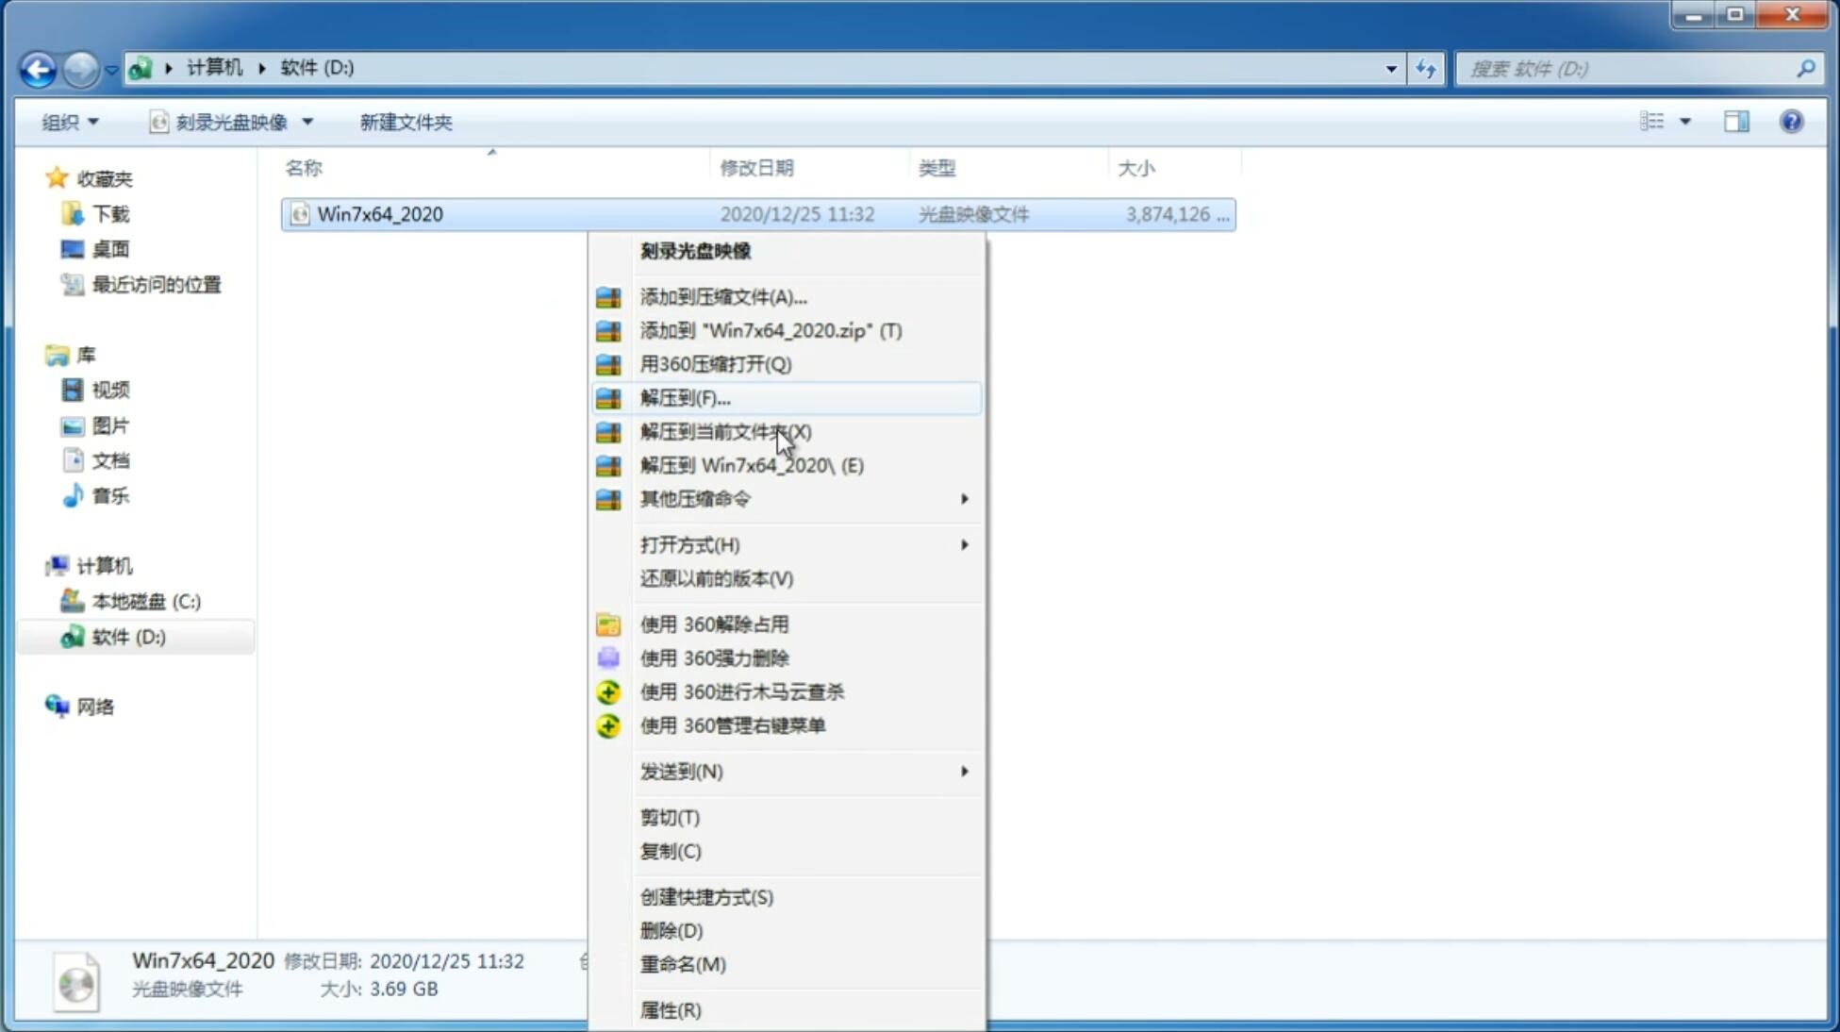Click 还原以前的版本 option
Screen dimensions: 1840x1032
pyautogui.click(x=717, y=578)
